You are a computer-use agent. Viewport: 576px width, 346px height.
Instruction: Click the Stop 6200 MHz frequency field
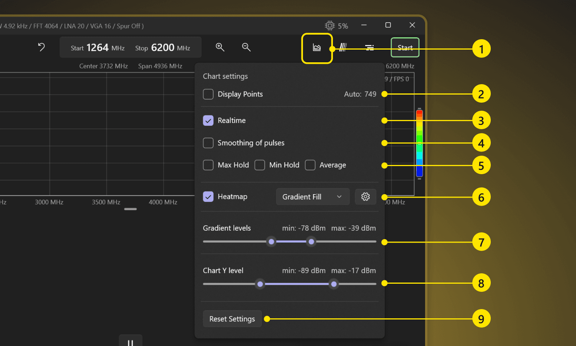(x=163, y=48)
